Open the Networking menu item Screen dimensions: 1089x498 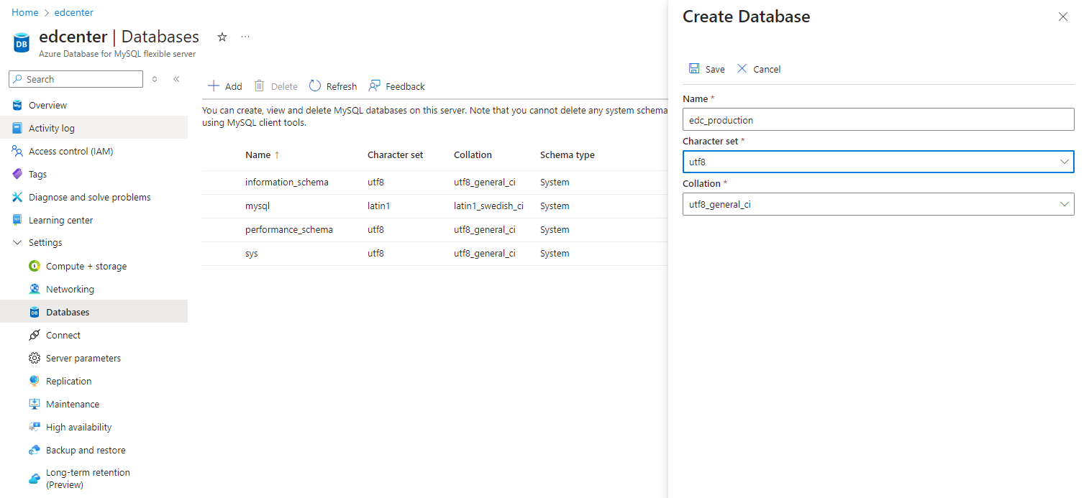(x=70, y=289)
